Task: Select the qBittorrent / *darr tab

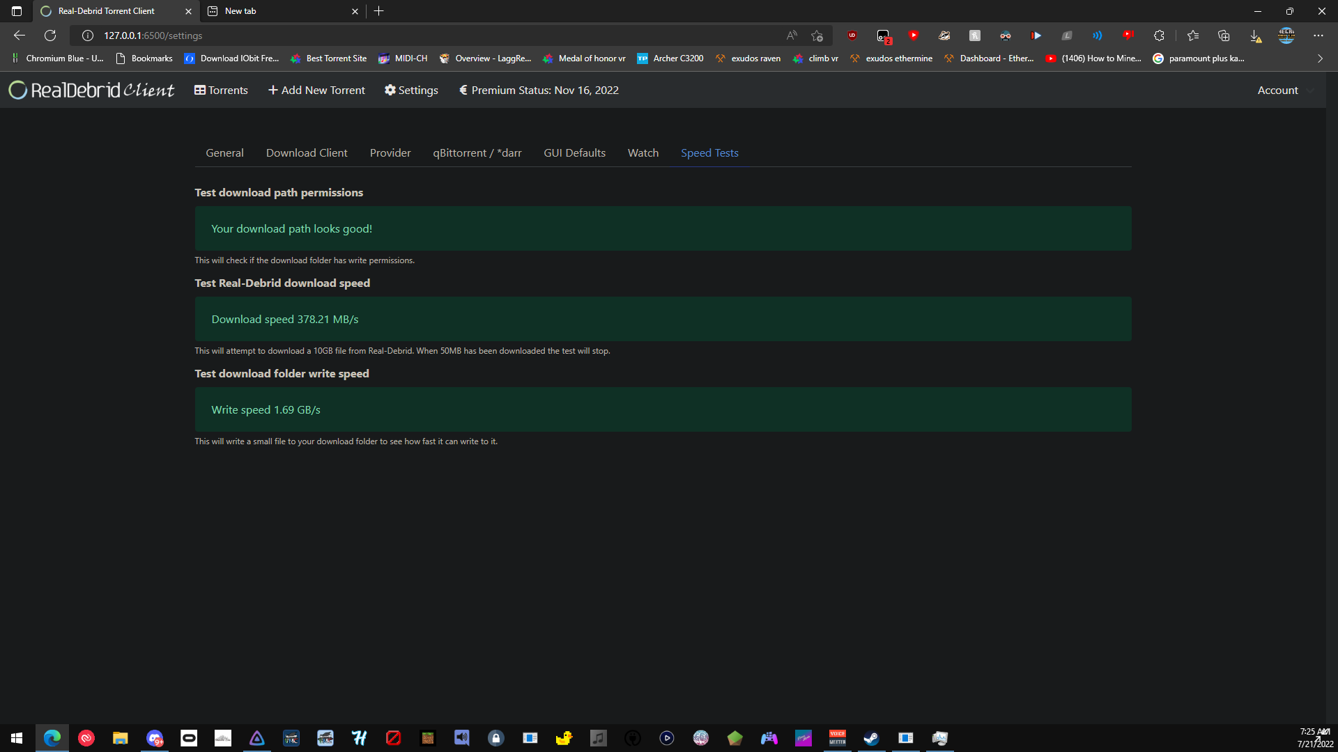Action: [477, 152]
